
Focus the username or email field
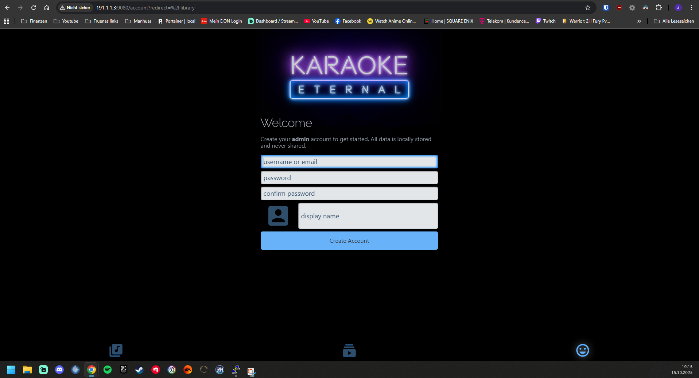349,162
